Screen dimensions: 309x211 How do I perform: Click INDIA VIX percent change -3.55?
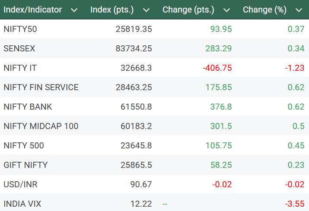point(296,204)
